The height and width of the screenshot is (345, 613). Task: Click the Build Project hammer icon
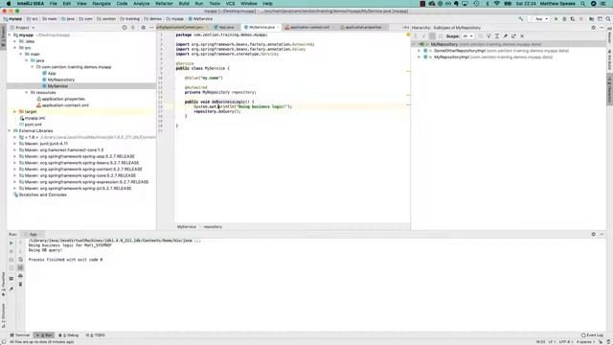(x=521, y=19)
